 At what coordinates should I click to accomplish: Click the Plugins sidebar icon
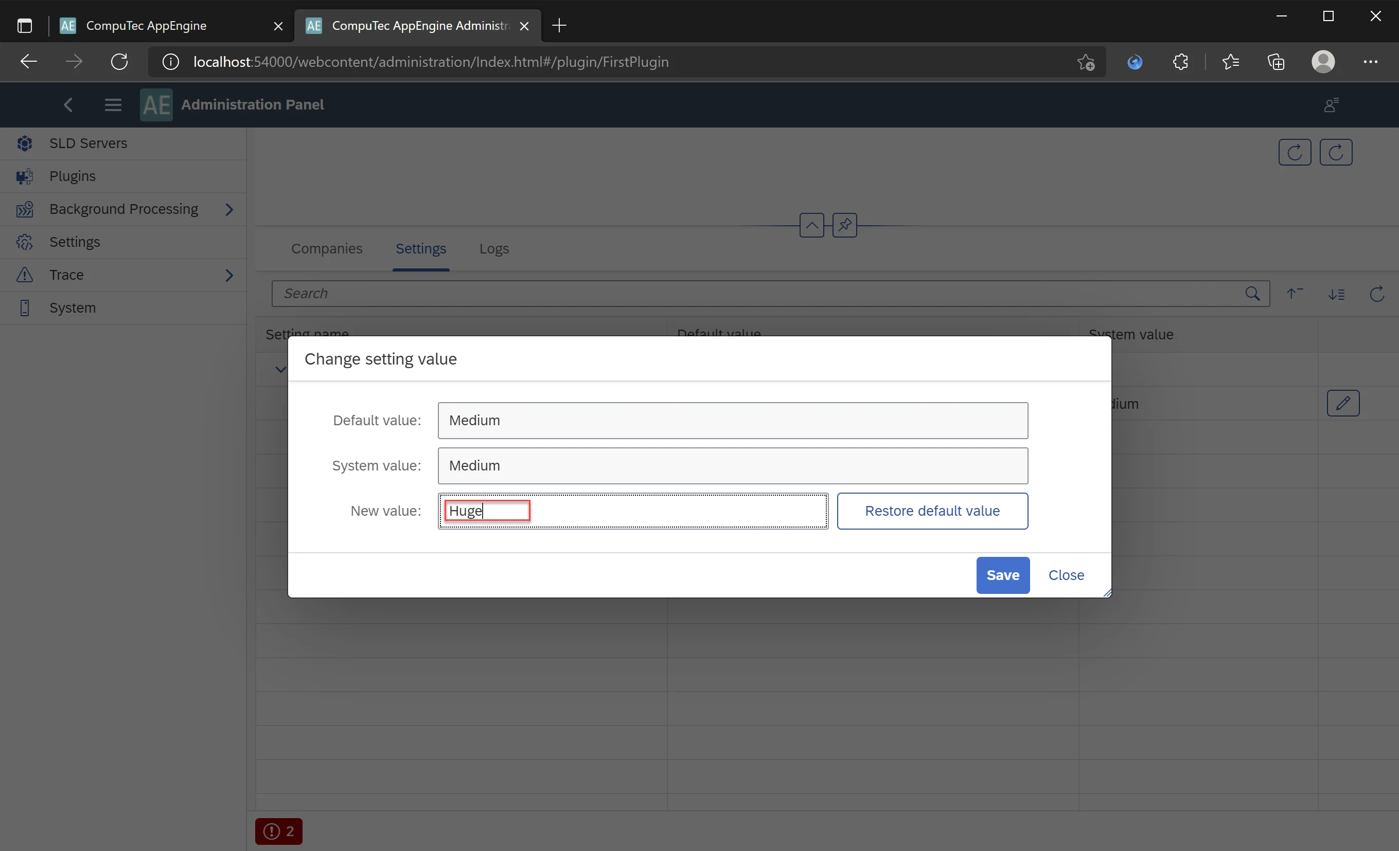(24, 175)
